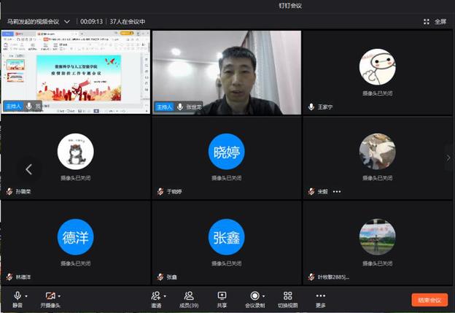The image size is (455, 313).
Task: End the meeting with 结束会议 button
Action: [x=429, y=300]
